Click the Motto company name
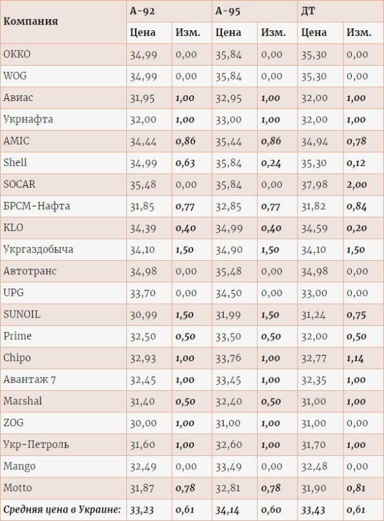Screen dimensions: 384x521 tap(18, 488)
